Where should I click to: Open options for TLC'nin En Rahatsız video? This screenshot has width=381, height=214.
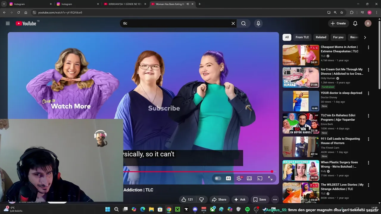point(368,116)
